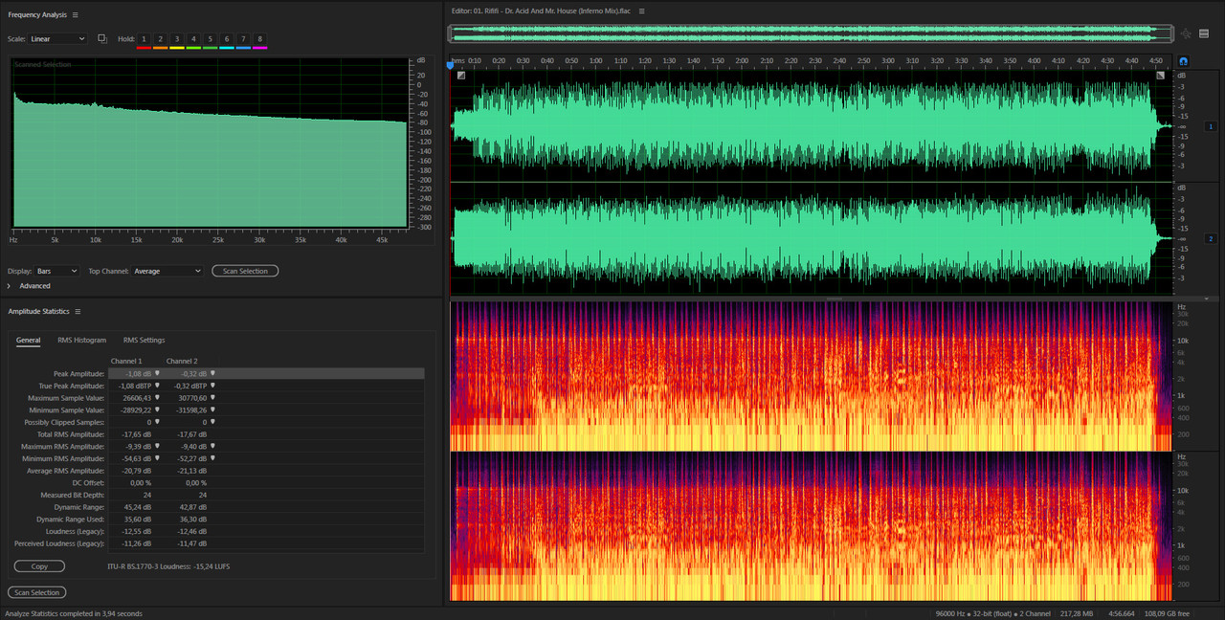Jump to Channel 2 Maximum Sample Value marker

213,398
